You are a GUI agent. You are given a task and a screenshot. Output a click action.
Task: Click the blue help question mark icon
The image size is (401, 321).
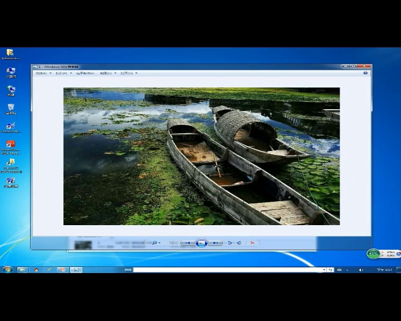tap(365, 73)
